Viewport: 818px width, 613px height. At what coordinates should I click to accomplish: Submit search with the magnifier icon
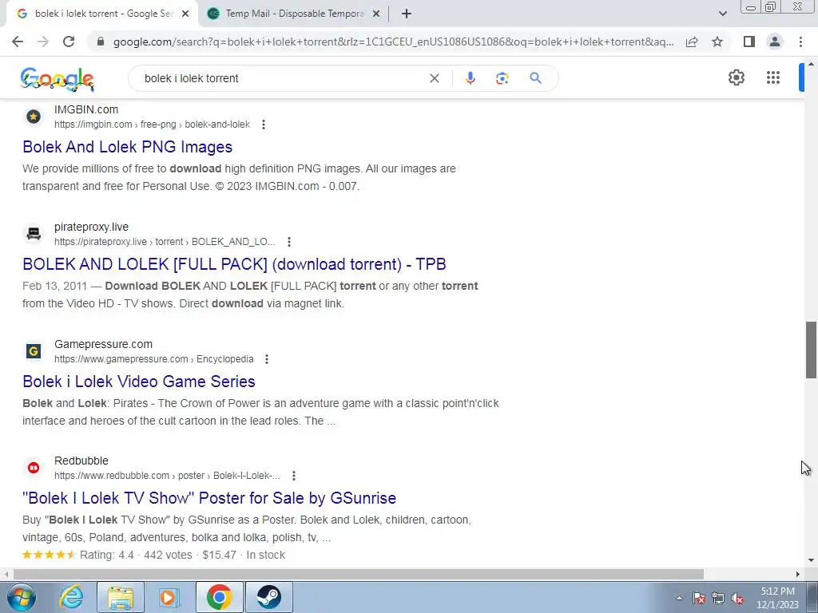pyautogui.click(x=535, y=78)
